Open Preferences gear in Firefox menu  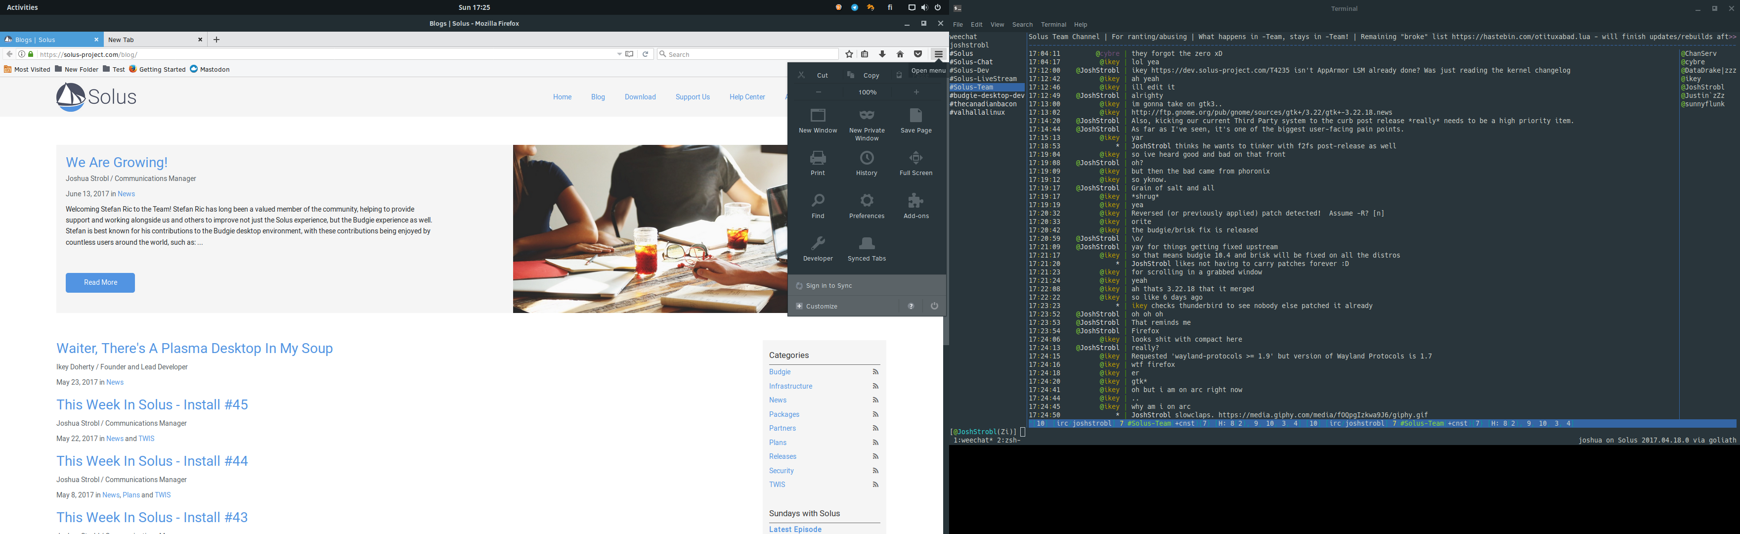867,201
